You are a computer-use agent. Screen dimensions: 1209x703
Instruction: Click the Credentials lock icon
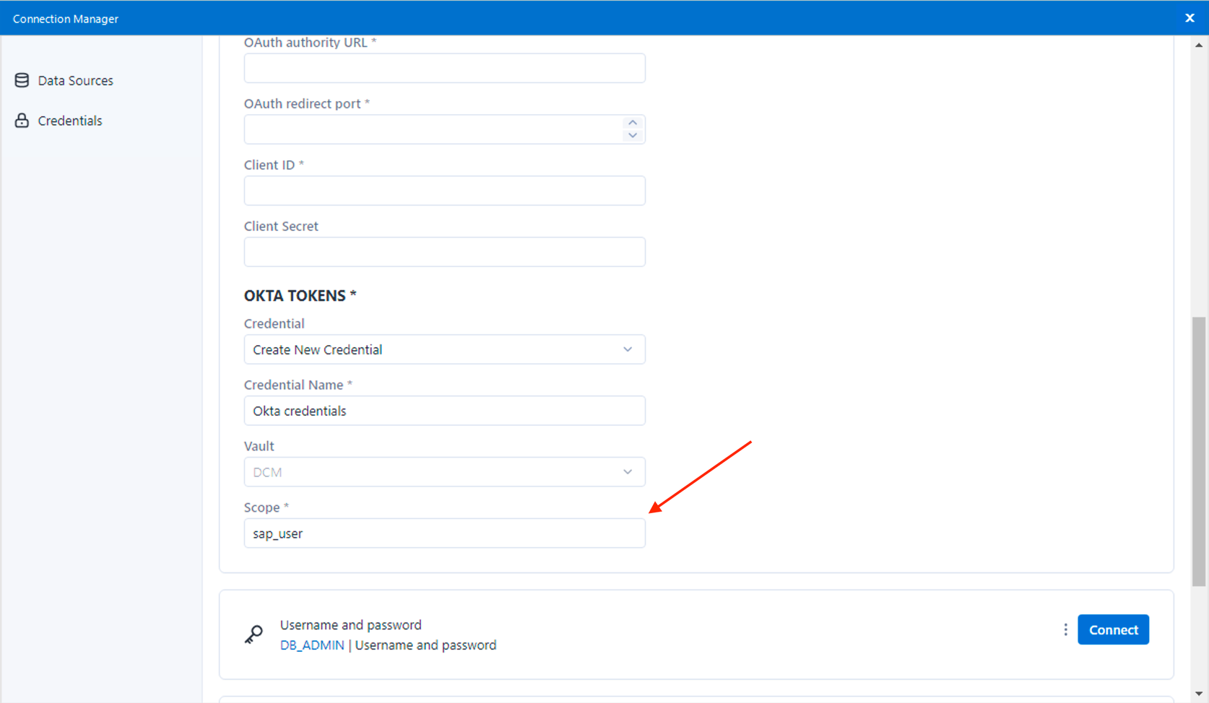pos(22,121)
